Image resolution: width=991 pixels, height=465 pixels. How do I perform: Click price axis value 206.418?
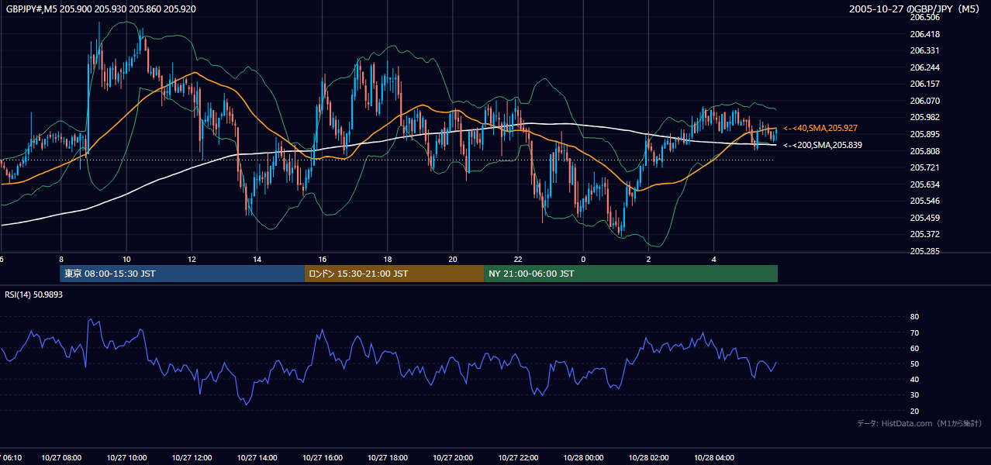pos(925,34)
